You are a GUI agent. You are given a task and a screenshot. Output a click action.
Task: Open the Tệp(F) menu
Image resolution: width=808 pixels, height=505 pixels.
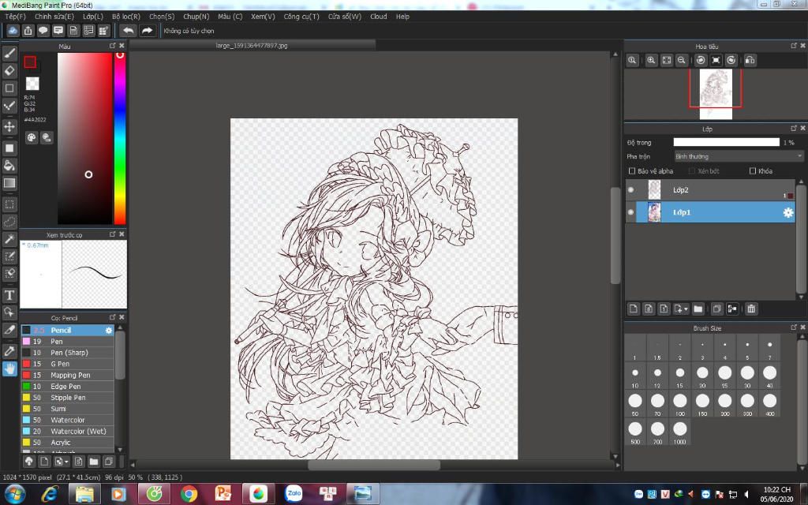[x=16, y=17]
